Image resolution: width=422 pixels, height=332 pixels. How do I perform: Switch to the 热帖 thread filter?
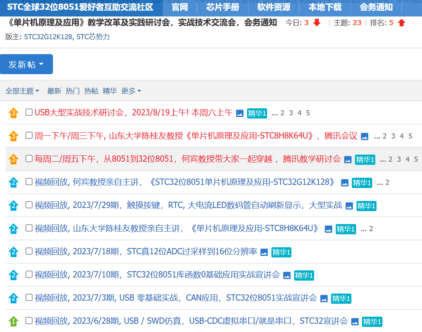(91, 91)
